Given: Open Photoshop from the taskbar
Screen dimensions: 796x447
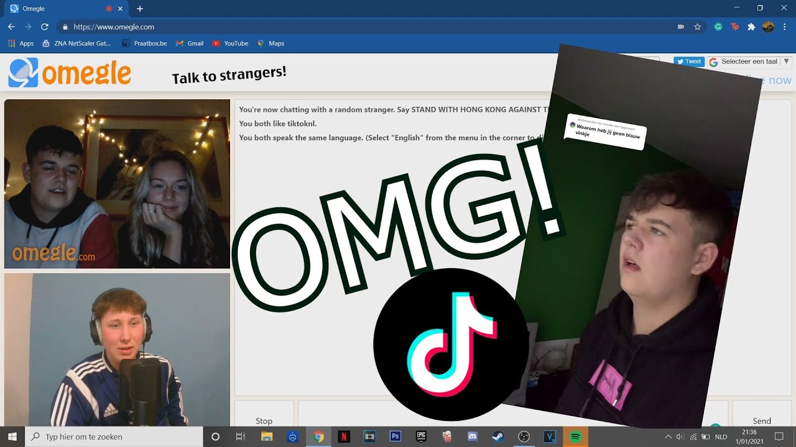Looking at the screenshot, I should 395,436.
